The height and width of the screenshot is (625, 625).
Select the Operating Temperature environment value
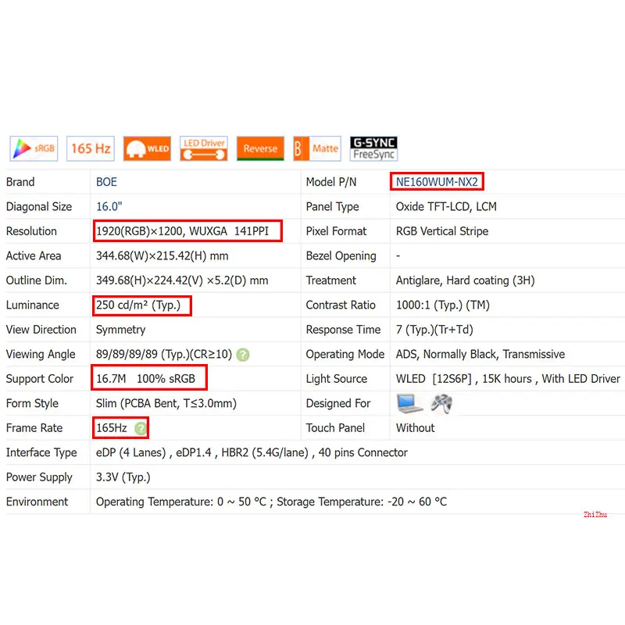[x=271, y=502]
